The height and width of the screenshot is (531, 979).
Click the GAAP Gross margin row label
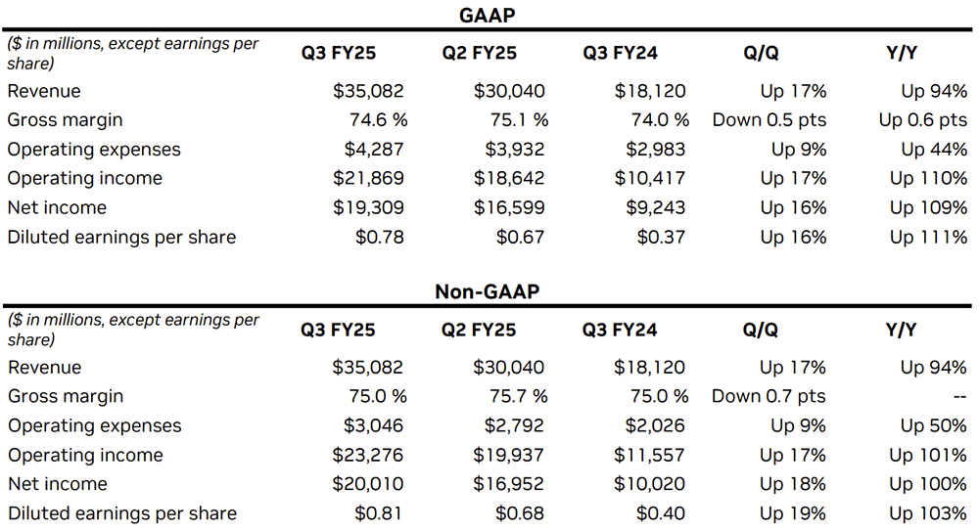66,120
